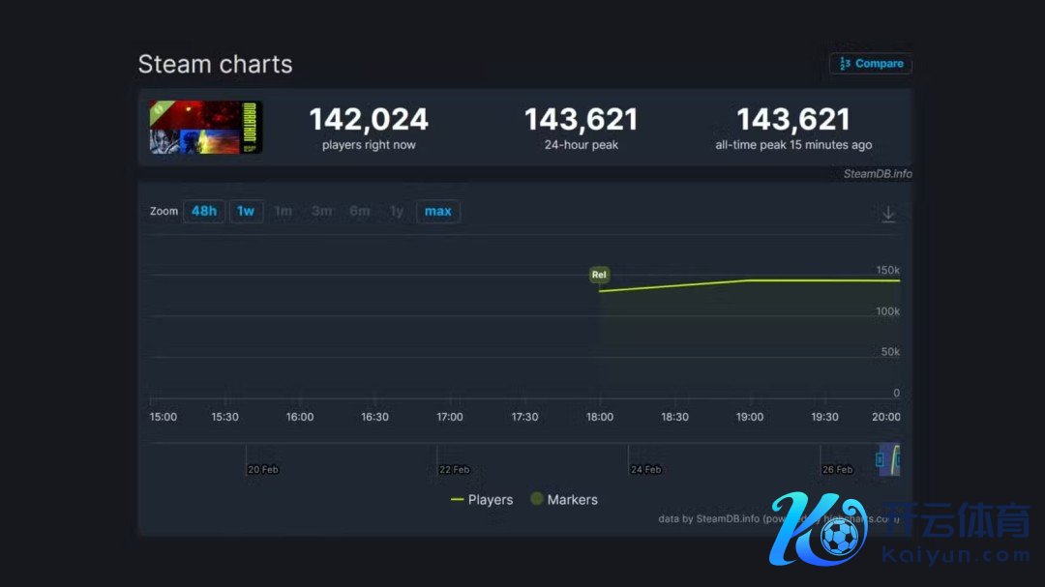Grab the left navigator range handle
The width and height of the screenshot is (1045, 587).
880,459
